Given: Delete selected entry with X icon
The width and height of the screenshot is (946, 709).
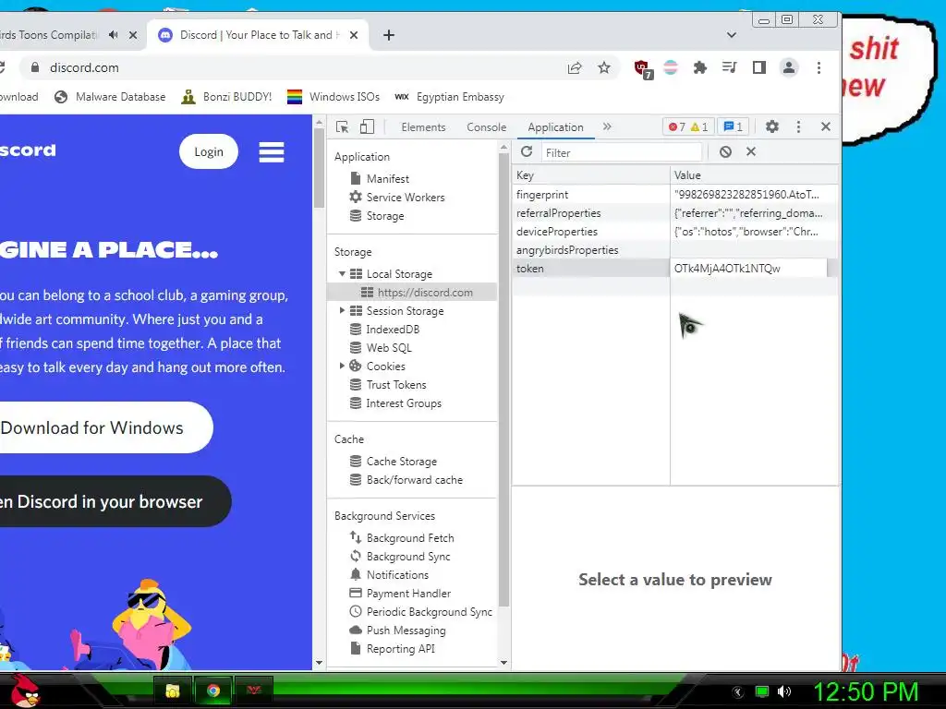Looking at the screenshot, I should tap(750, 152).
